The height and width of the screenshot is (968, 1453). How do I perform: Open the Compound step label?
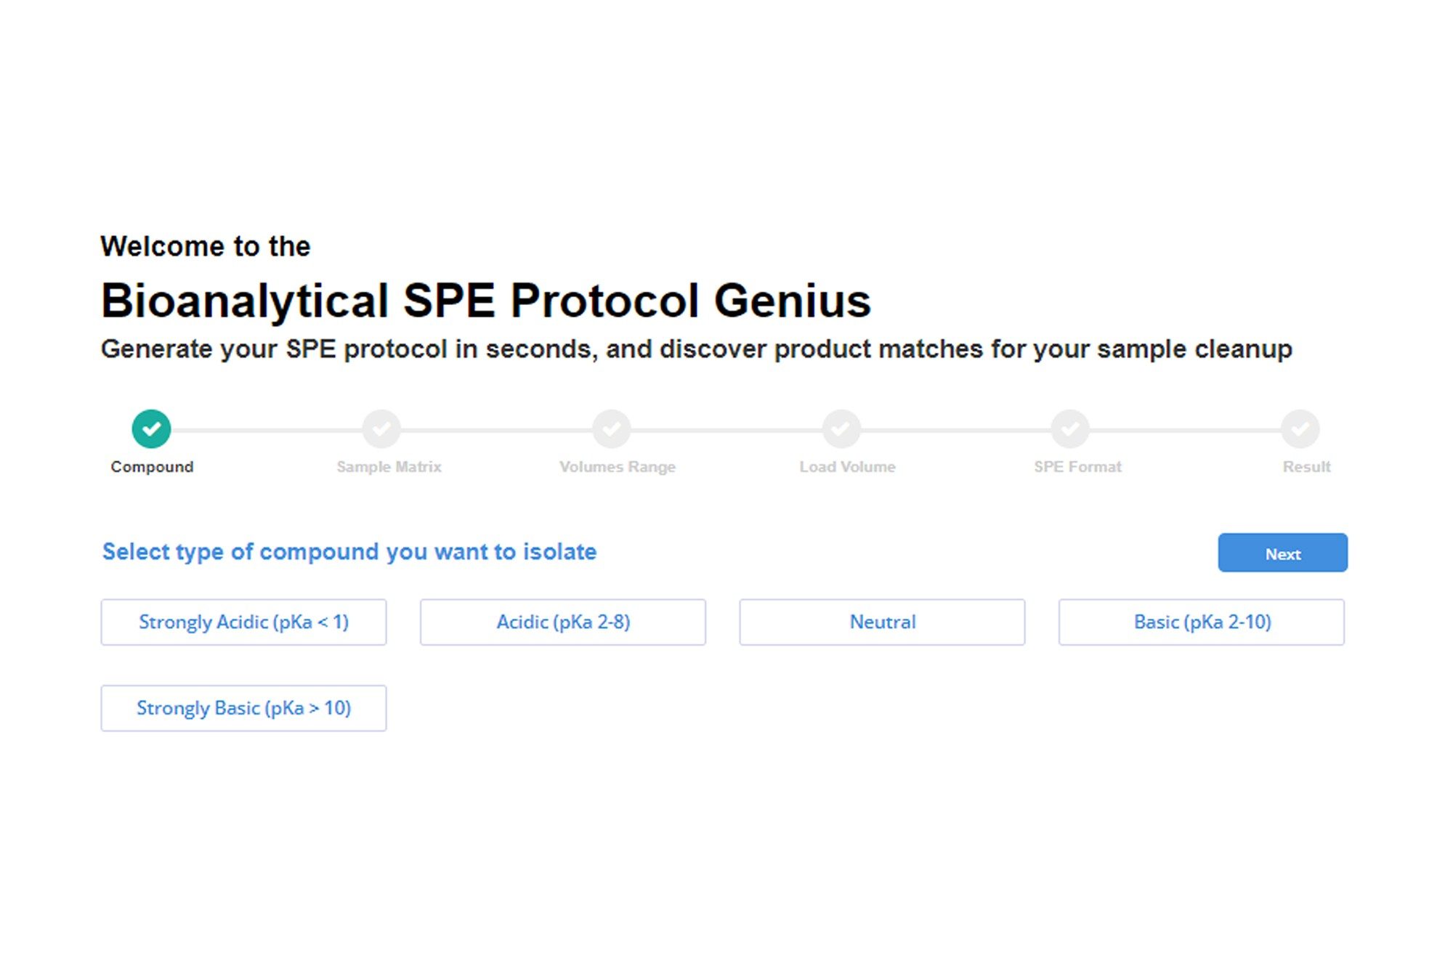coord(152,467)
